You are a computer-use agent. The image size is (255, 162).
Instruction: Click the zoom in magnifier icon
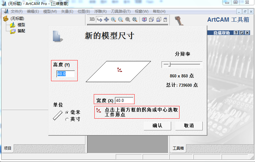pyautogui.click(x=114, y=20)
